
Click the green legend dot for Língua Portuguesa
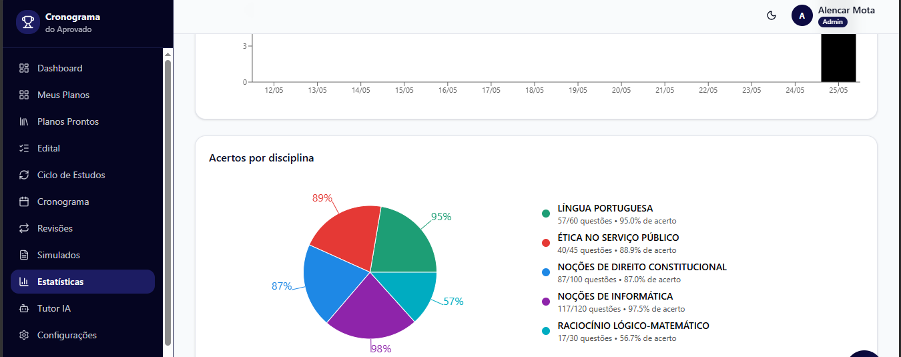pos(546,214)
